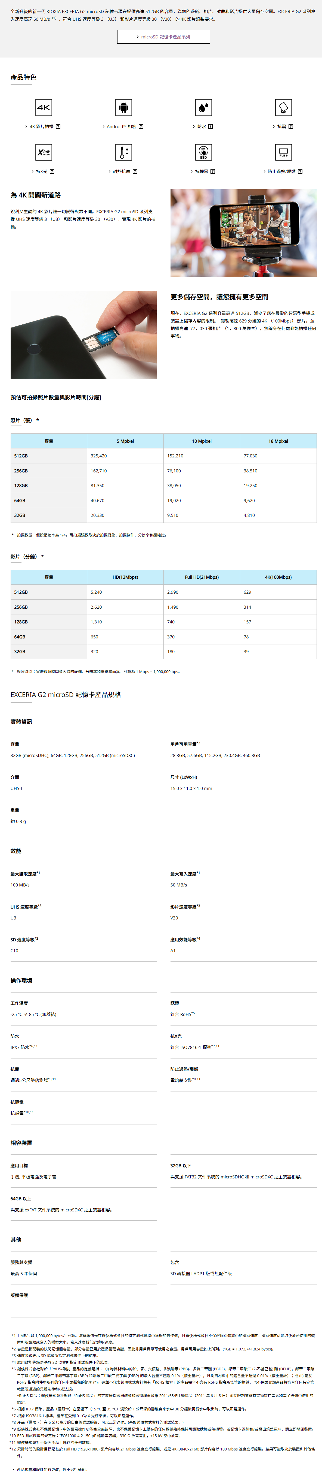
Task: Click the microSD card tray photo
Action: (x=83, y=334)
